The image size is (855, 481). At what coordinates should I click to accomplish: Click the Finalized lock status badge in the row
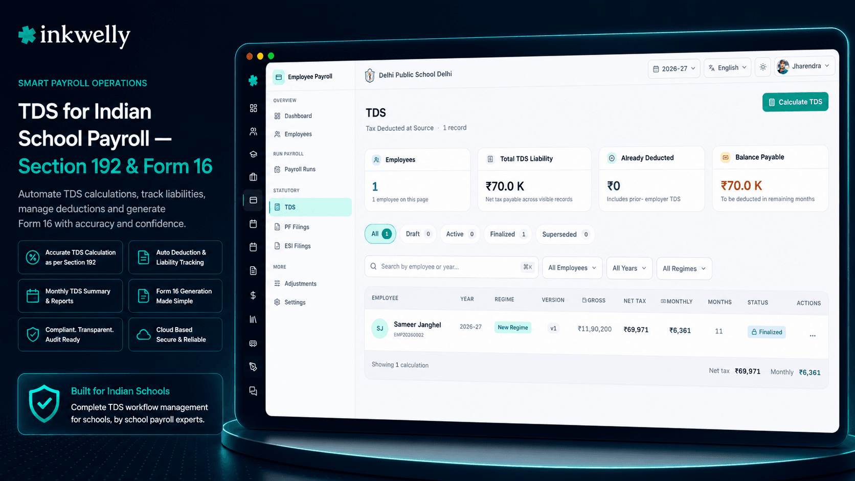[767, 332]
